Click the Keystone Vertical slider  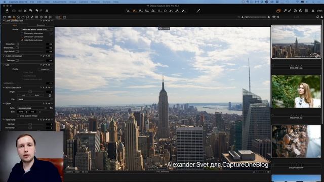tap(31, 124)
